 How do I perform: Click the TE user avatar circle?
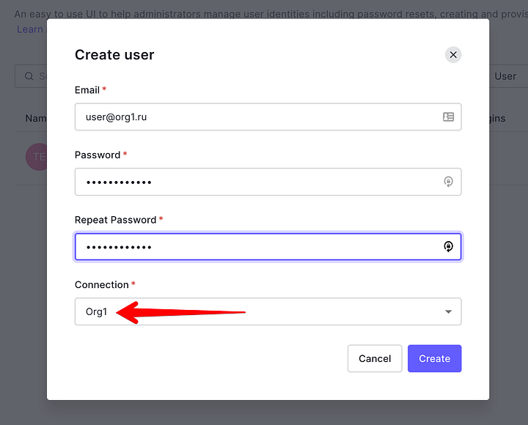[37, 157]
